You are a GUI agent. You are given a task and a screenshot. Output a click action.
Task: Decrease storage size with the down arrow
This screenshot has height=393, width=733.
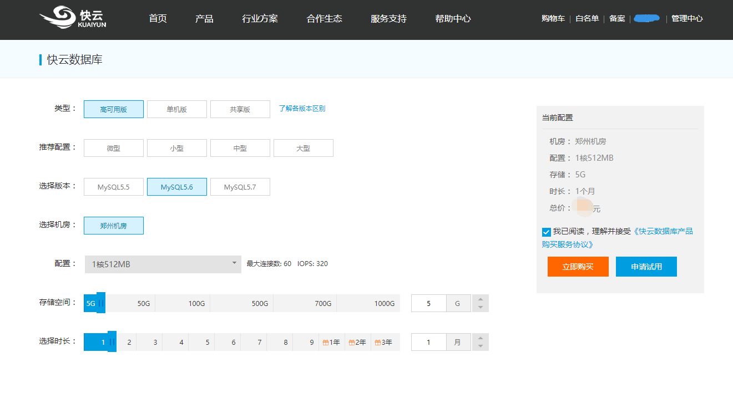(x=481, y=308)
